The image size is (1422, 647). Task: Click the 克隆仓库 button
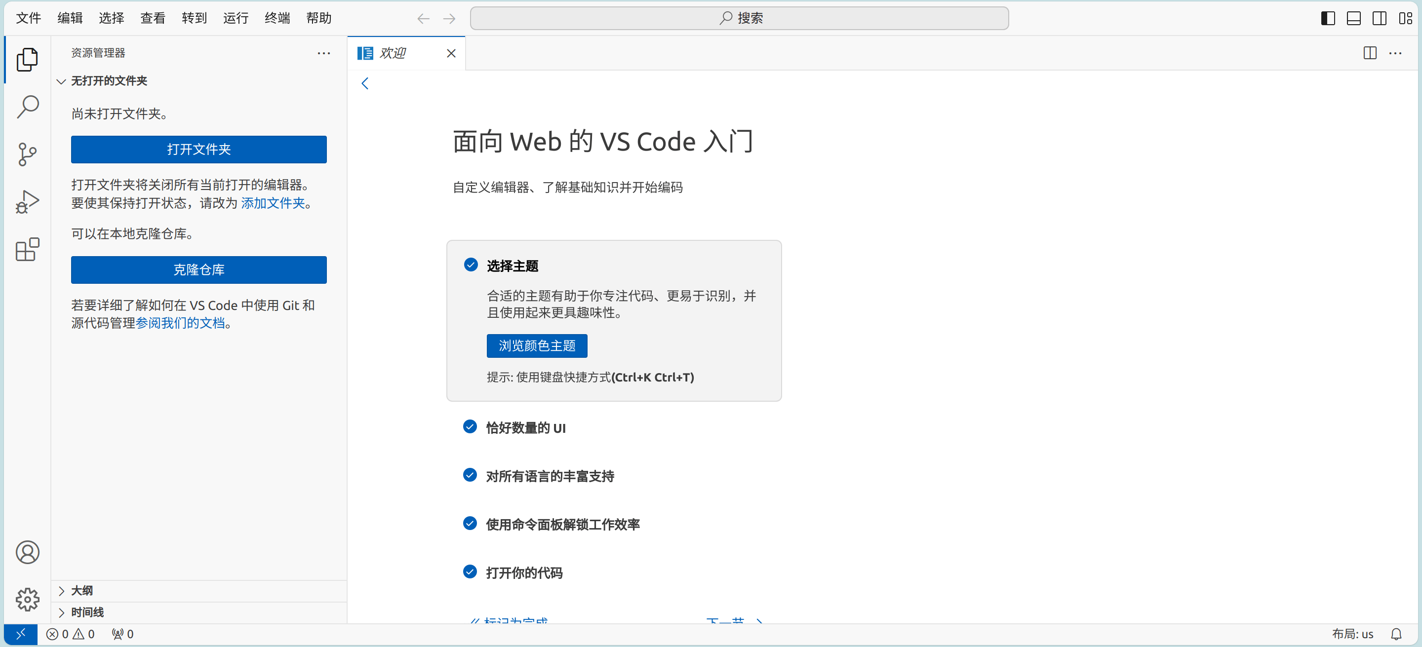pyautogui.click(x=198, y=270)
